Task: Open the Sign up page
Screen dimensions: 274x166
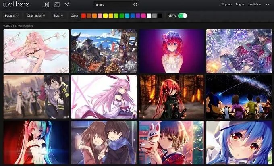Action: pos(226,4)
